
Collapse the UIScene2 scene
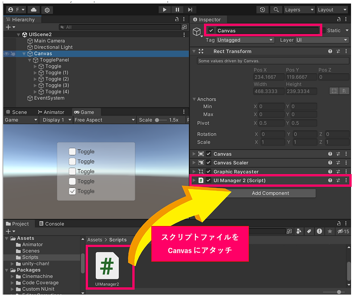18,35
